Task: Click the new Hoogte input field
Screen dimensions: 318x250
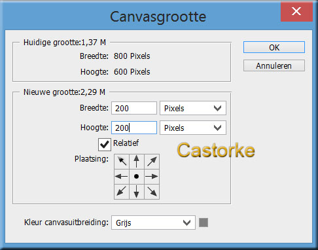Action: [134, 128]
